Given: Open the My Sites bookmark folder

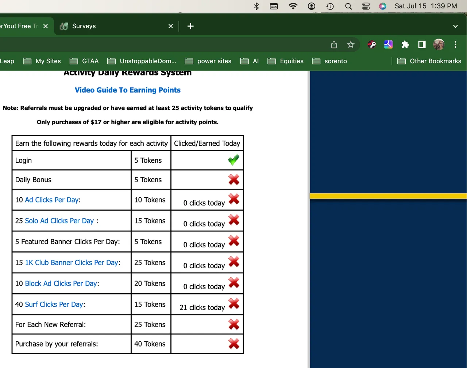Looking at the screenshot, I should pos(42,61).
